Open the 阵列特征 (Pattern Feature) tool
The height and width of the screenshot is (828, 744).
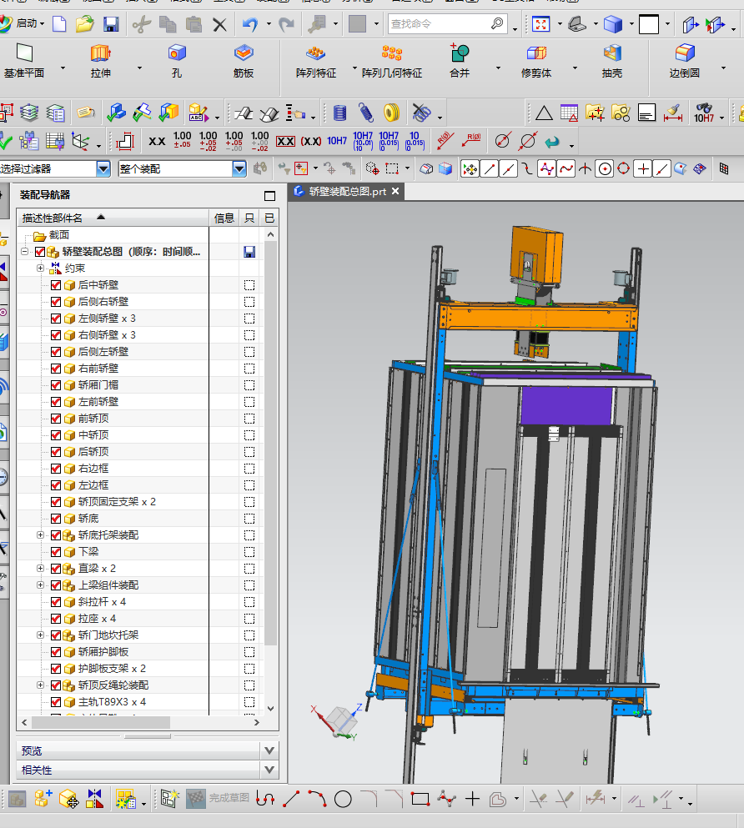click(316, 54)
